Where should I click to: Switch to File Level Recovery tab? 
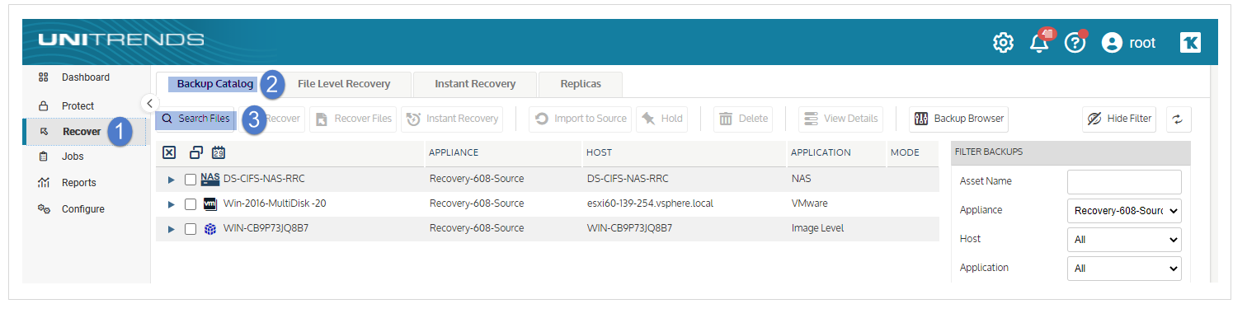[343, 84]
